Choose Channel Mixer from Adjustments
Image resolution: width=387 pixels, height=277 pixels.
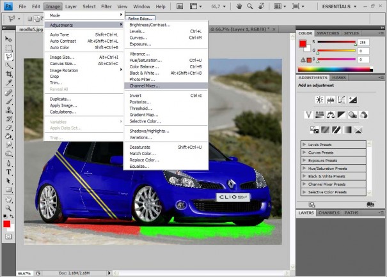[166, 86]
